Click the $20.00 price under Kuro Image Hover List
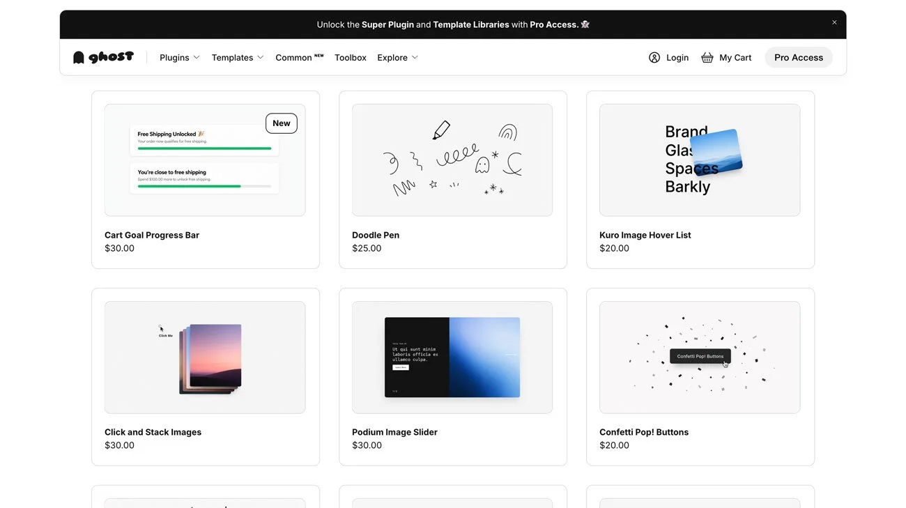This screenshot has height=508, width=906. (x=614, y=249)
